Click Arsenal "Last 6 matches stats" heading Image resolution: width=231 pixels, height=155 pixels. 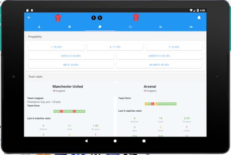point(130,111)
